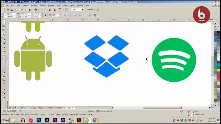Select the Text tool in toolbox
The image size is (221, 124).
click(x=3, y=63)
